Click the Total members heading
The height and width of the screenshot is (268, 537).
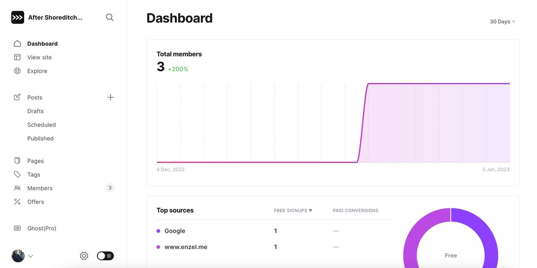click(x=179, y=54)
